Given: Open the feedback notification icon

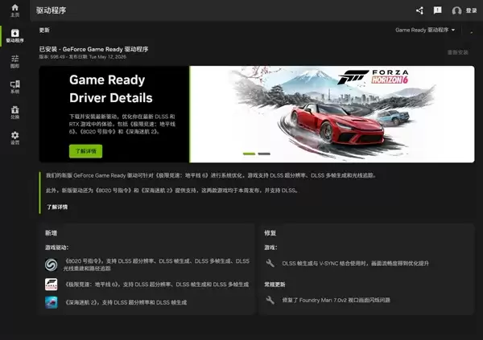Looking at the screenshot, I should point(437,10).
